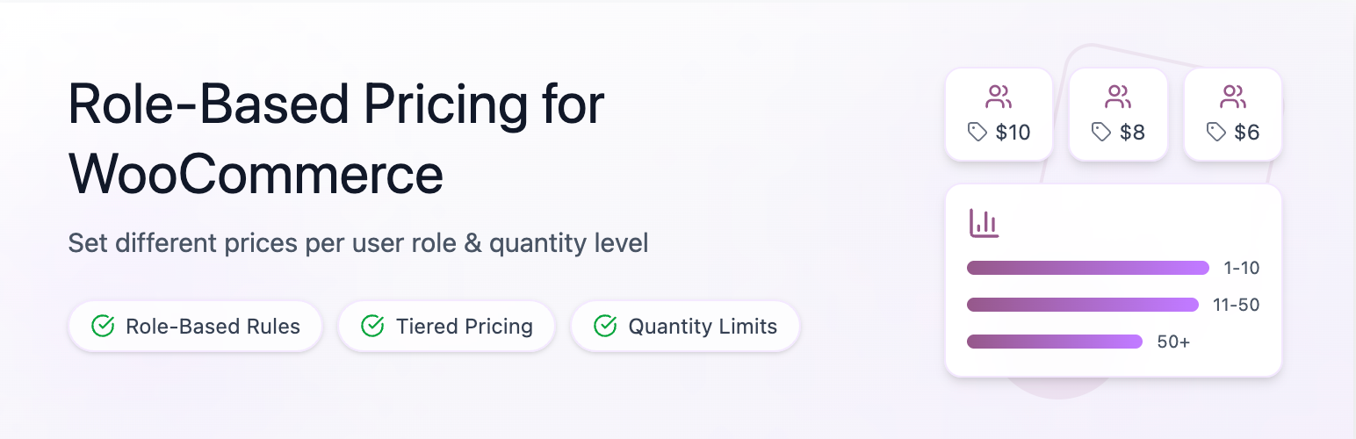1356x439 pixels.
Task: Click the $10 price card
Action: click(x=999, y=115)
